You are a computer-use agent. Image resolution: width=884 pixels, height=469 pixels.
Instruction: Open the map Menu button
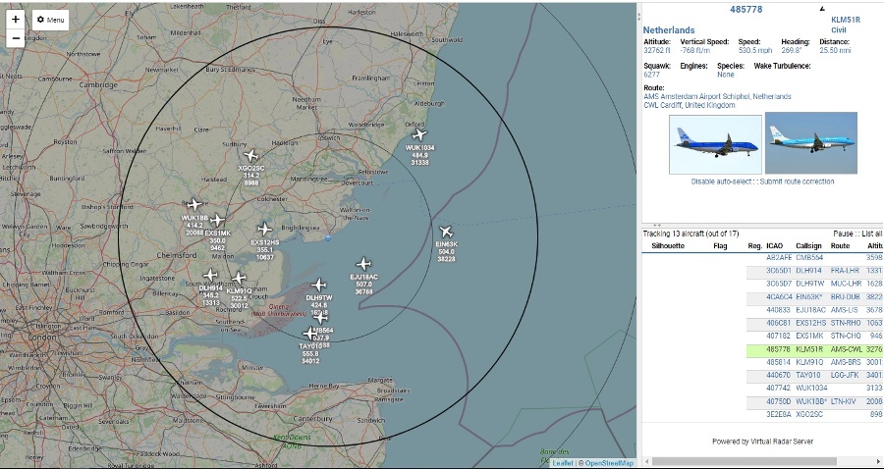50,20
